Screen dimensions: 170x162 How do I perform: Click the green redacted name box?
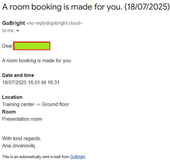point(32,46)
